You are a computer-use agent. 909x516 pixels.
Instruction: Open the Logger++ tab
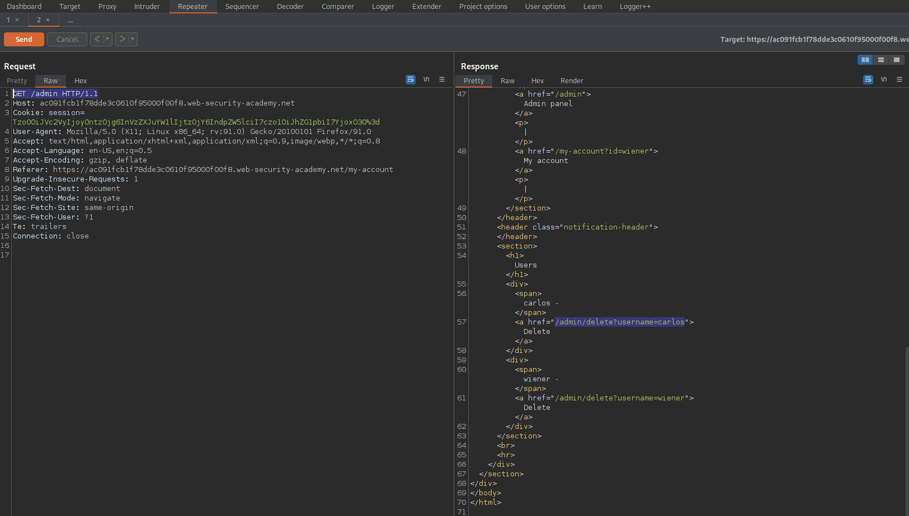[635, 7]
